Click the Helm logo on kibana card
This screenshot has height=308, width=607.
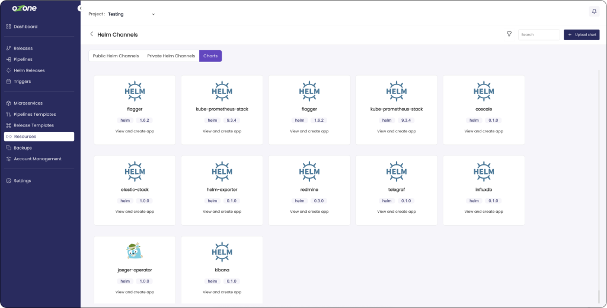point(222,251)
